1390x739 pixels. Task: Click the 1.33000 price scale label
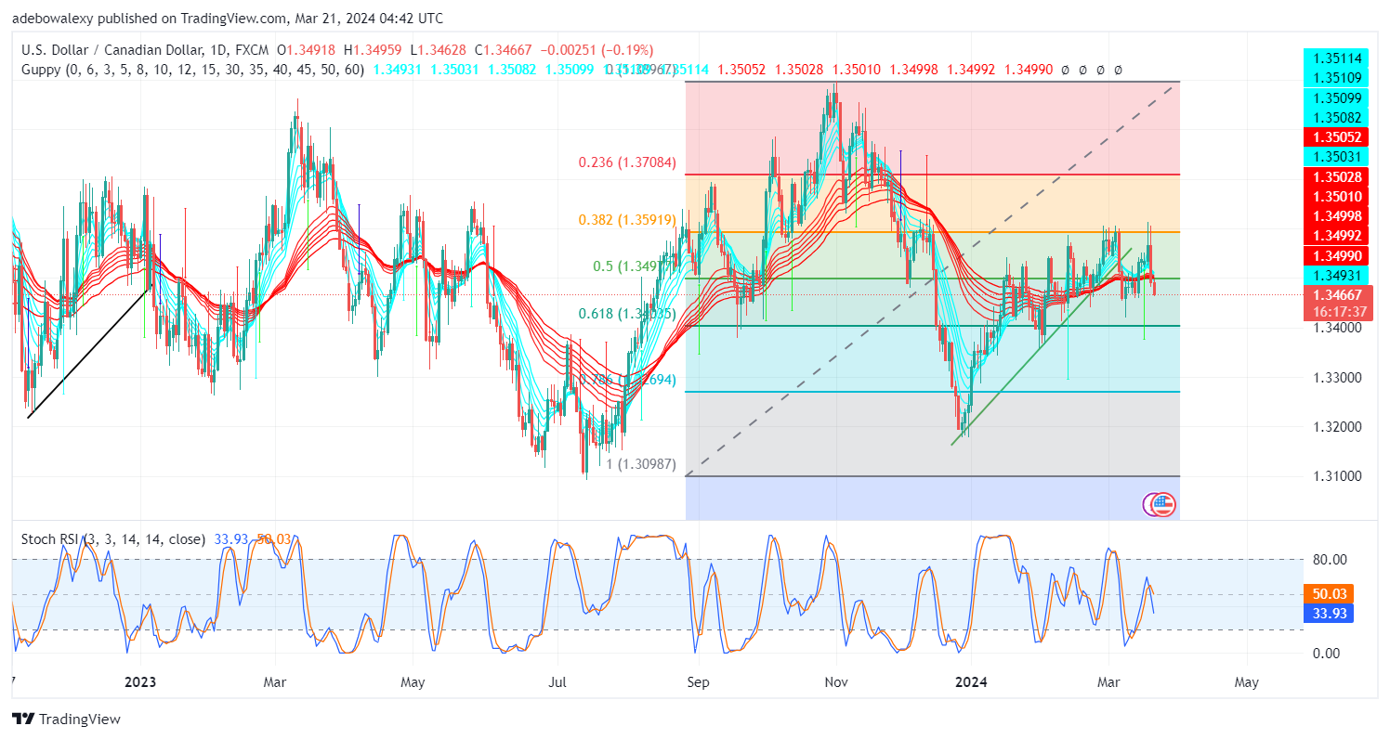pos(1337,378)
